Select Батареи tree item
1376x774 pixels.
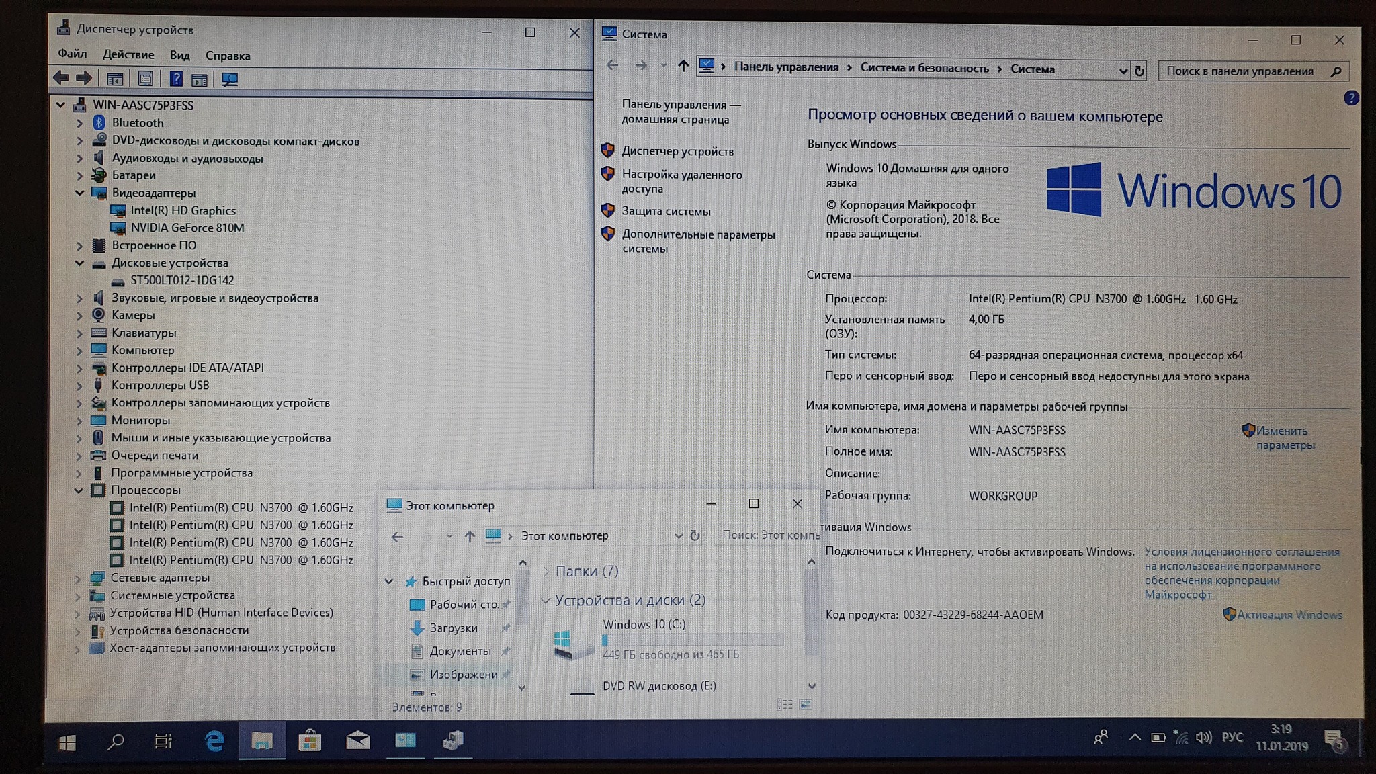tap(134, 175)
